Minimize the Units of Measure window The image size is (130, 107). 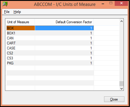coord(103,4)
